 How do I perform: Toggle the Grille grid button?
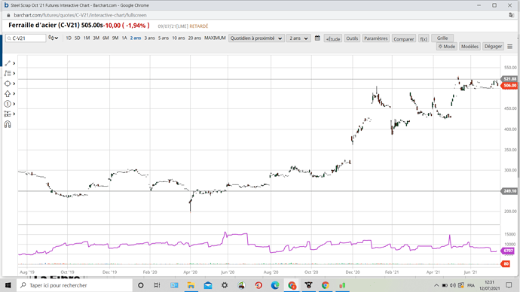pos(442,38)
